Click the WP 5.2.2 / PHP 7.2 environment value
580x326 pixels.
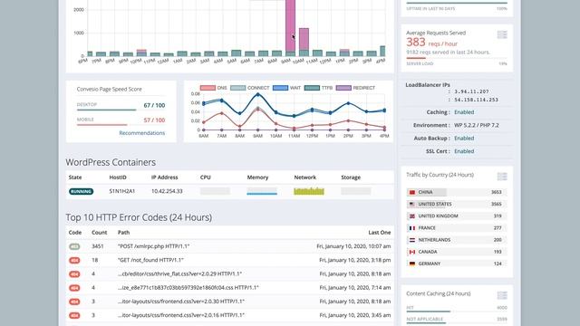[477, 125]
